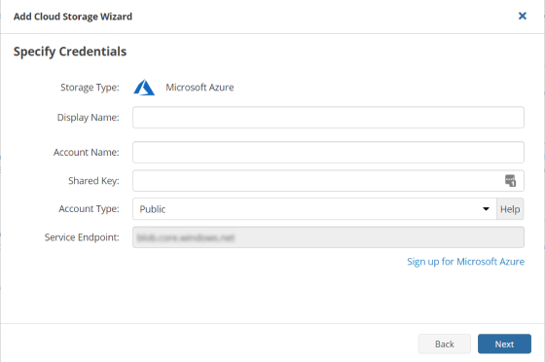Click the Microsoft Azure storage type text
Screen dimensions: 545x362
200,88
